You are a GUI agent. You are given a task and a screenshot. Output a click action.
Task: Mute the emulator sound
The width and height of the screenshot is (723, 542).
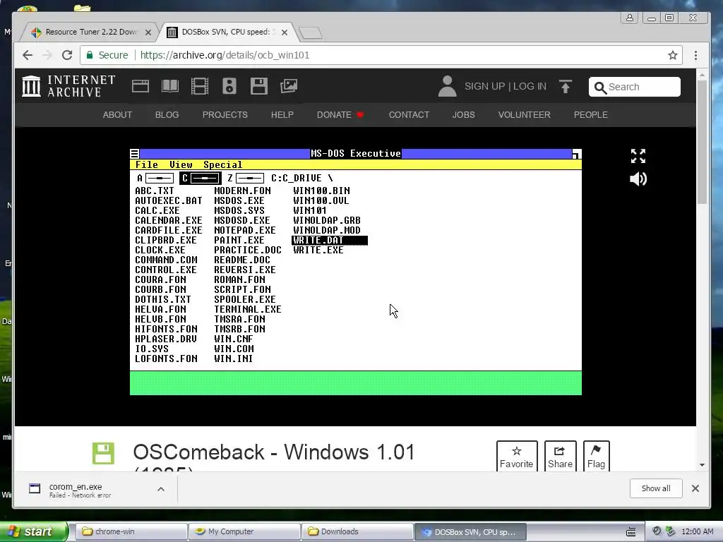click(x=638, y=179)
